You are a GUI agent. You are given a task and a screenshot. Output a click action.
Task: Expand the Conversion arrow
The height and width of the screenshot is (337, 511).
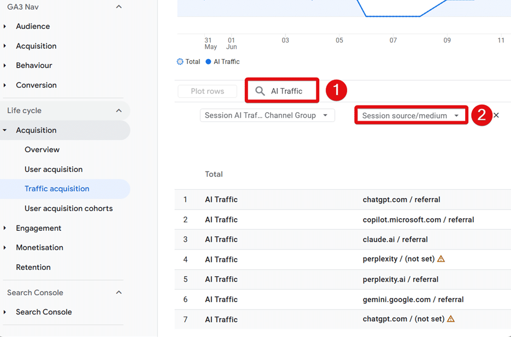click(x=5, y=85)
